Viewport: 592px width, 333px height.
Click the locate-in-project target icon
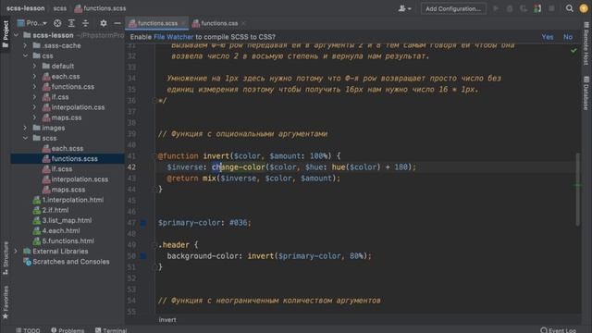point(57,23)
